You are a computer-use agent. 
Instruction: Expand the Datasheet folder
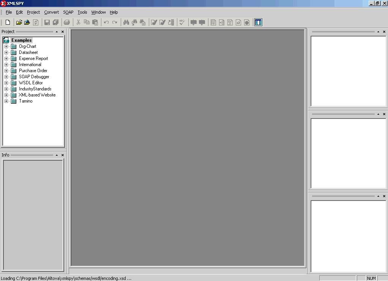click(x=6, y=52)
